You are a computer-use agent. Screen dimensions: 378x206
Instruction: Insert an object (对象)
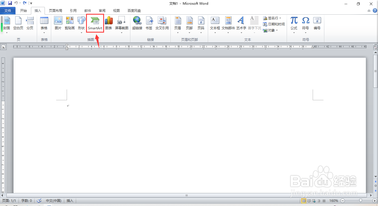pos(271,30)
